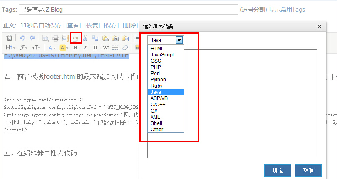
Task: Open line height options icon
Action: click(x=115, y=47)
